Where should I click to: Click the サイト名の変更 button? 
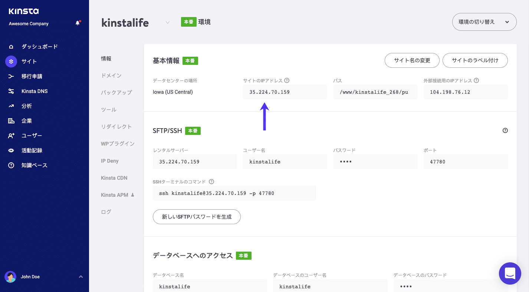(412, 60)
